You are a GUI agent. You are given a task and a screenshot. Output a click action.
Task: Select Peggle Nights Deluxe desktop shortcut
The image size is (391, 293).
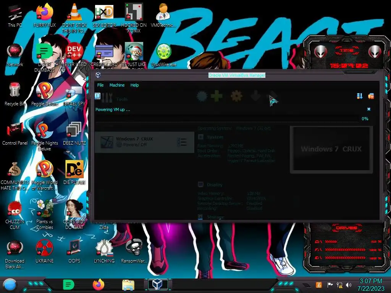(x=44, y=137)
